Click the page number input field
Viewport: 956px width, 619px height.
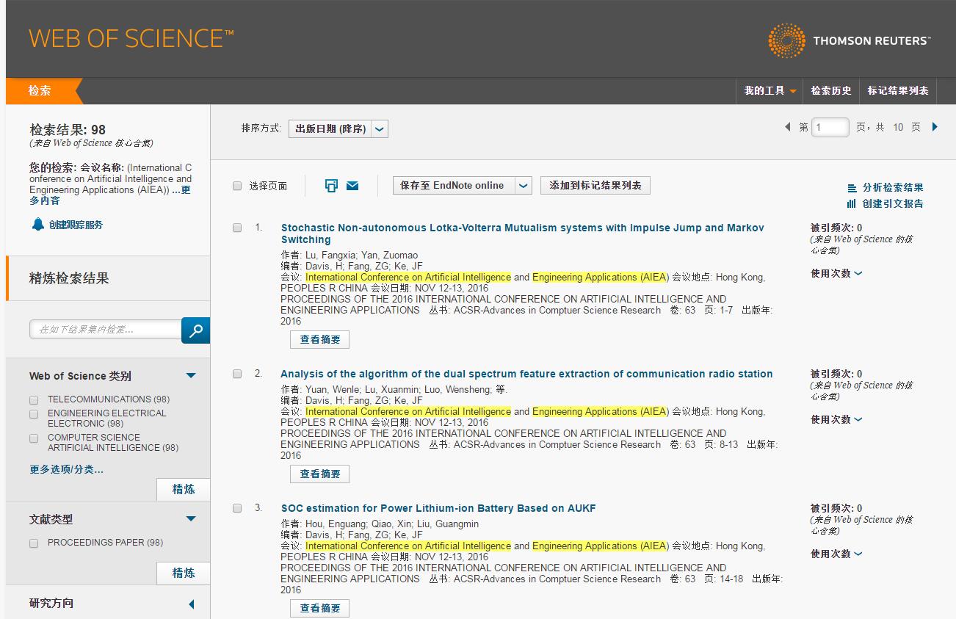click(x=830, y=128)
